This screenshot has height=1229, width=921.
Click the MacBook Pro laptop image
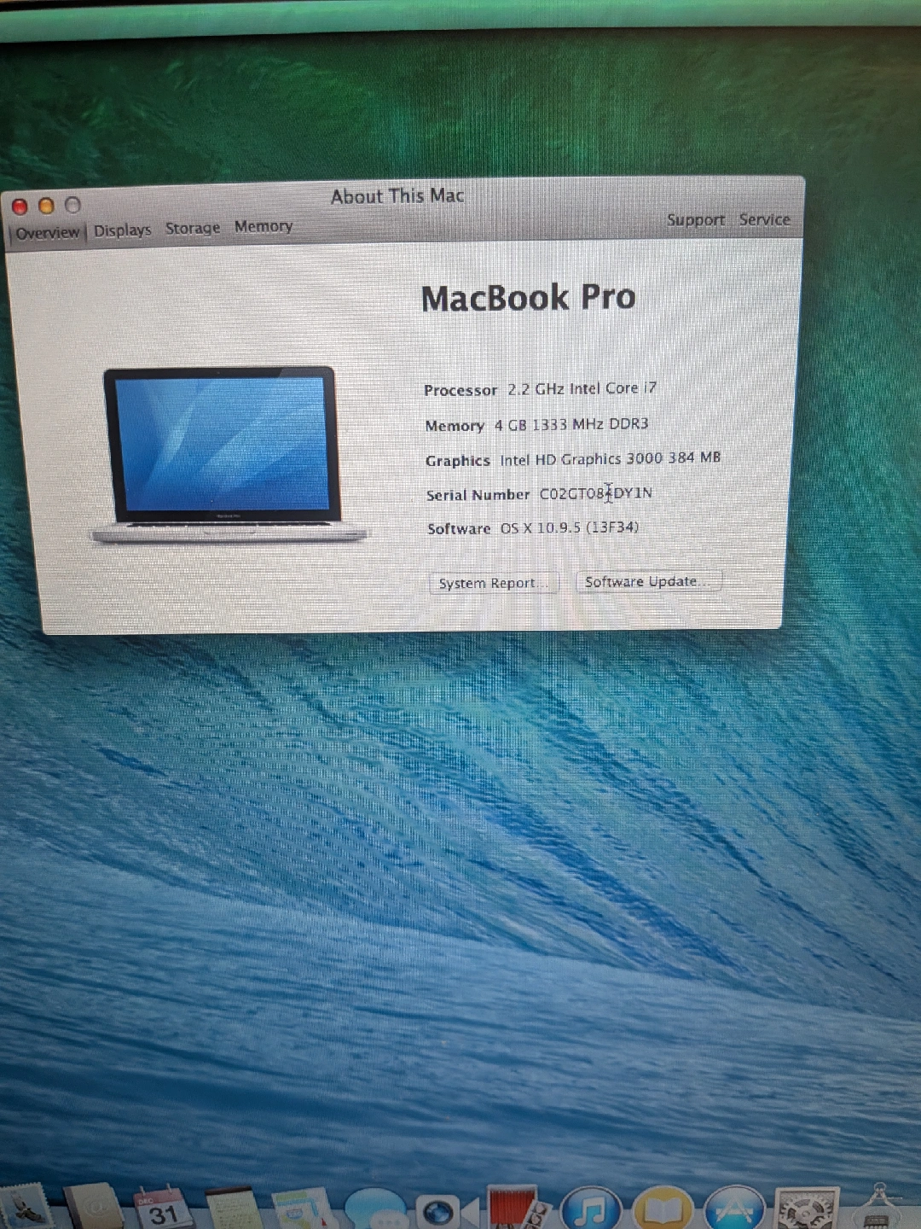229,455
